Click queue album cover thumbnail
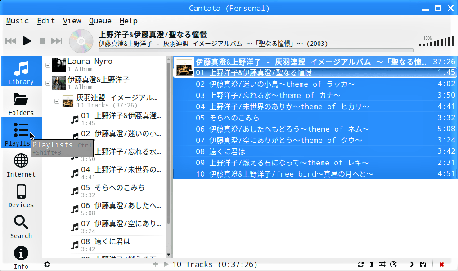The image size is (458, 271). (x=184, y=67)
